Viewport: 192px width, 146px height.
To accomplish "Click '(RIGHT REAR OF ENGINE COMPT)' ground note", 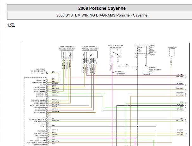I will (38, 70).
